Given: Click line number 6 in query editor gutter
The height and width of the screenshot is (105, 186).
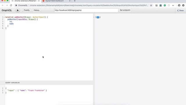Looking at the screenshot, I should 3,28.
